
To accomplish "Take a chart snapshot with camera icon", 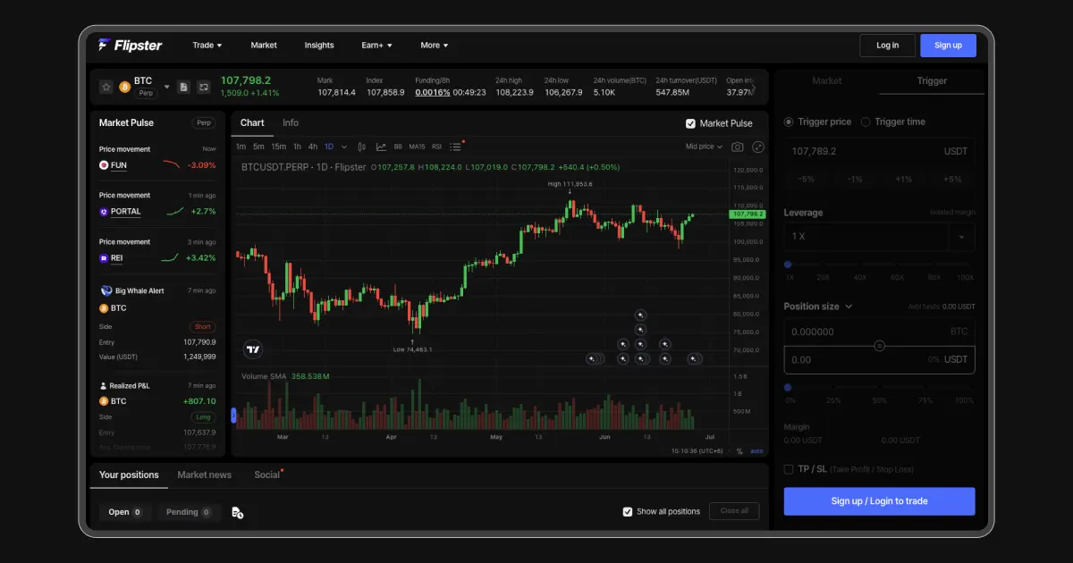I will (x=738, y=147).
